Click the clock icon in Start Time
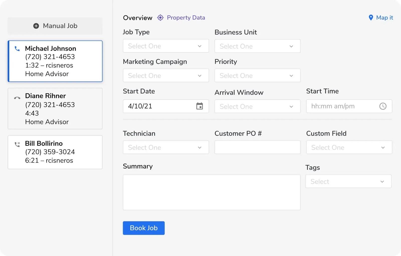 [383, 106]
